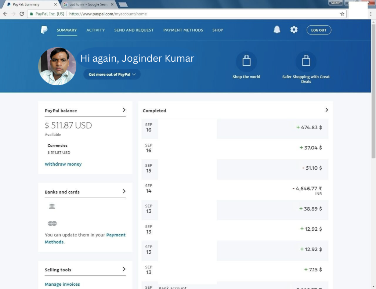
Task: Close the PayPal Summary tab
Action: pos(55,4)
